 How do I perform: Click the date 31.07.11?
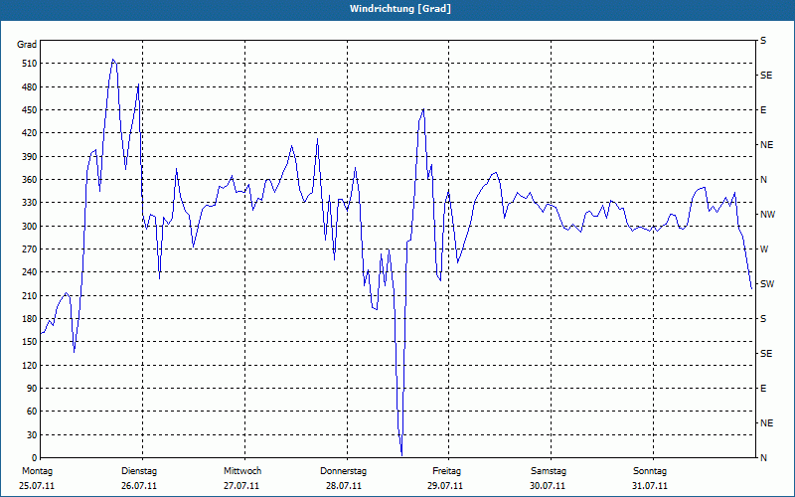[650, 486]
